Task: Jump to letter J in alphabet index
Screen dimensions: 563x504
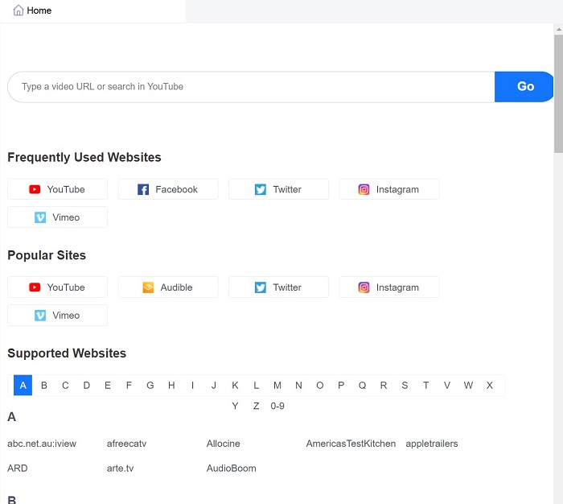Action: tap(214, 386)
